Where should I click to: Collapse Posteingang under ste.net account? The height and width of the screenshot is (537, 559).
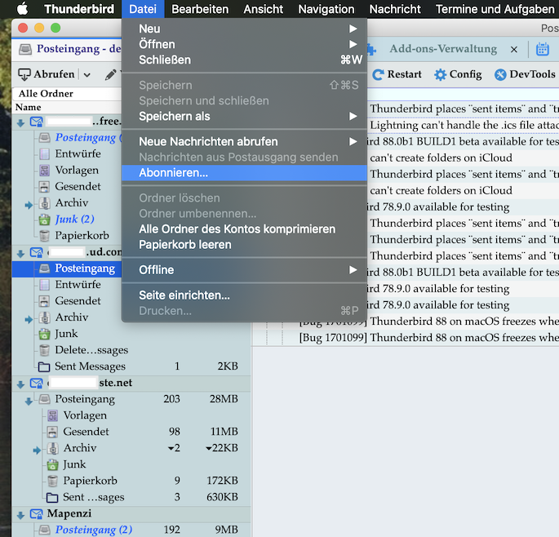29,402
